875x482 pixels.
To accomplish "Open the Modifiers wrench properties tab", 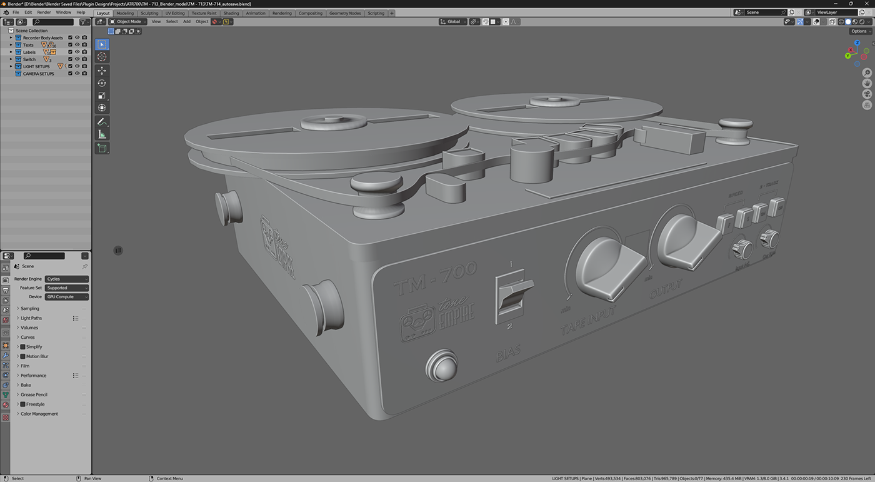I will [x=6, y=355].
